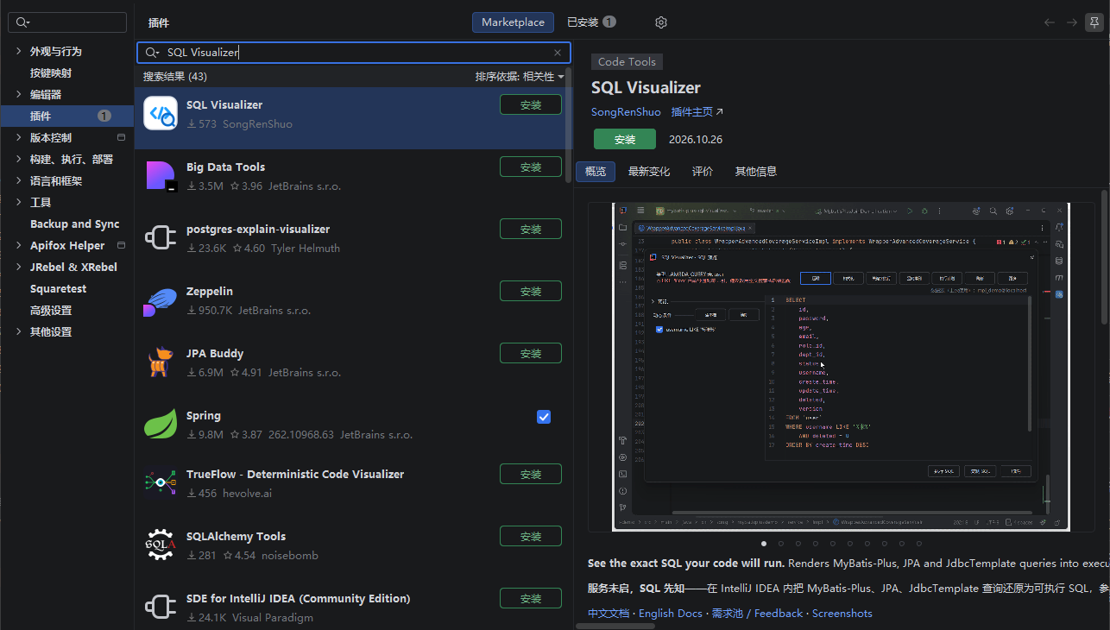1110x630 pixels.
Task: Expand the 构建、执行、部署 node
Action: click(x=18, y=160)
